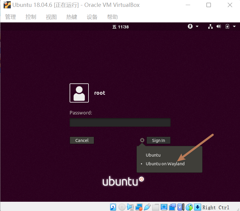Click the Right Ctrl host key label
This screenshot has height=211, width=240.
click(216, 207)
